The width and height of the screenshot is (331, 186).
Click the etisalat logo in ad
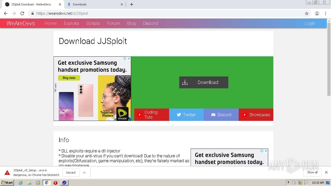click(x=122, y=114)
